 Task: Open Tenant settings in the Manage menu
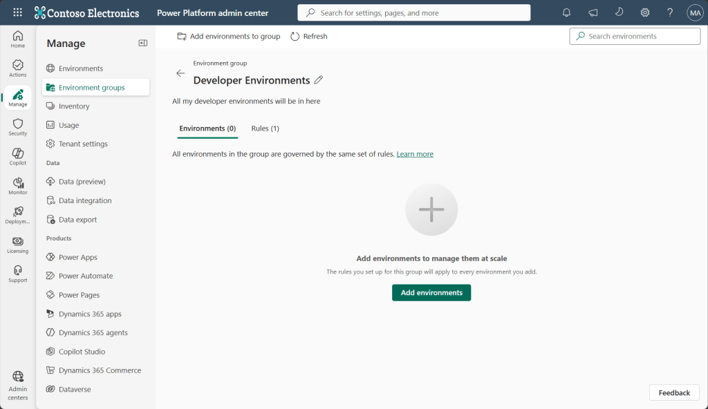[x=95, y=144]
